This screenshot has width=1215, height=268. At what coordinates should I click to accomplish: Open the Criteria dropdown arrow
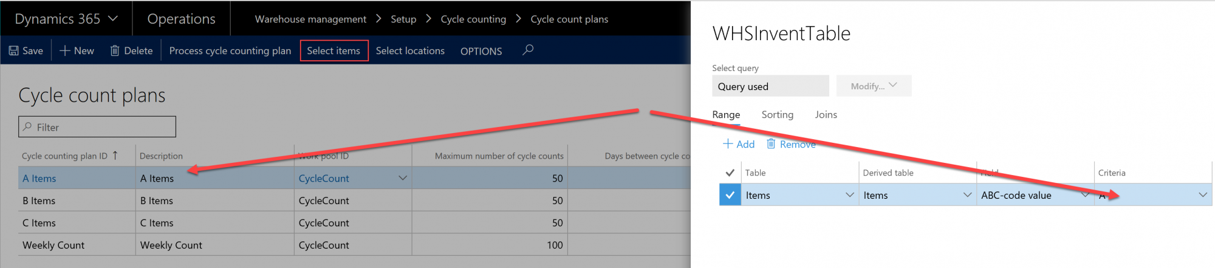point(1203,195)
